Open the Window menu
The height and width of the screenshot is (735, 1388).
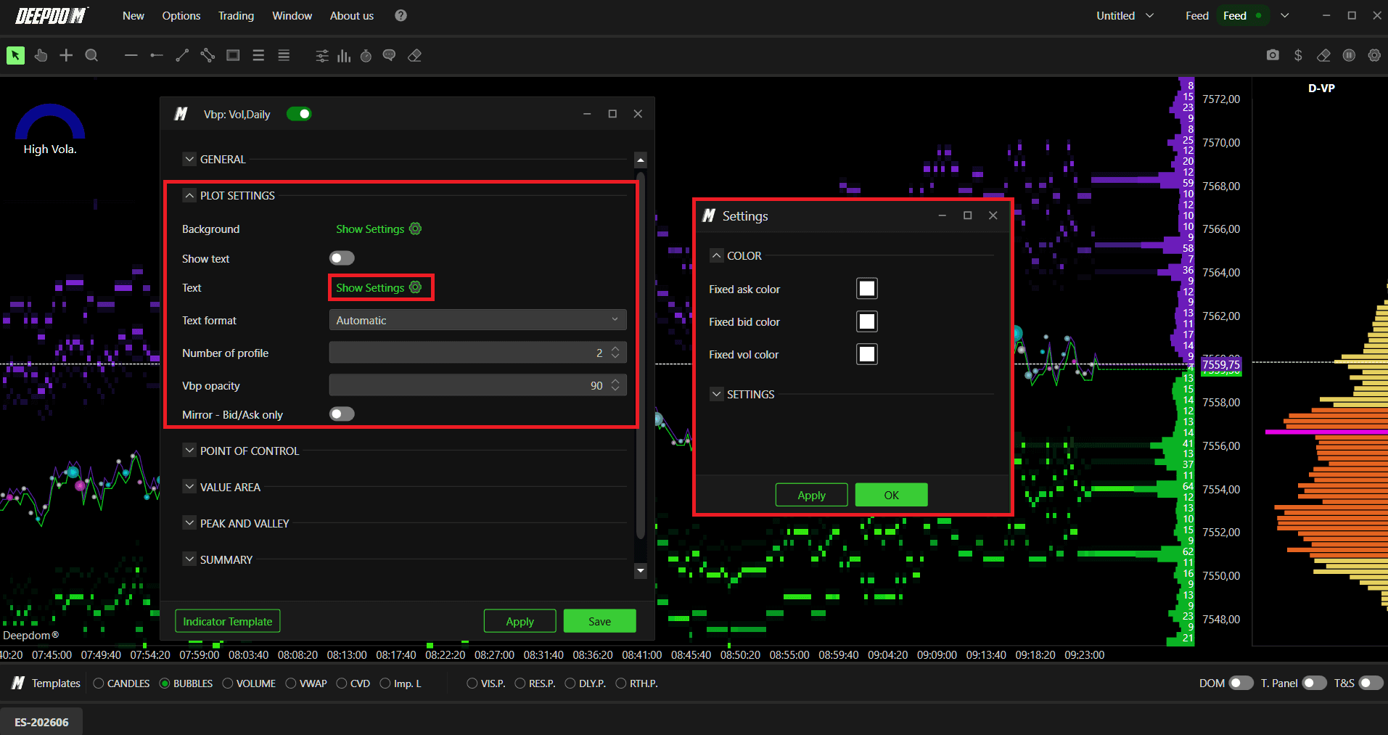[x=292, y=15]
